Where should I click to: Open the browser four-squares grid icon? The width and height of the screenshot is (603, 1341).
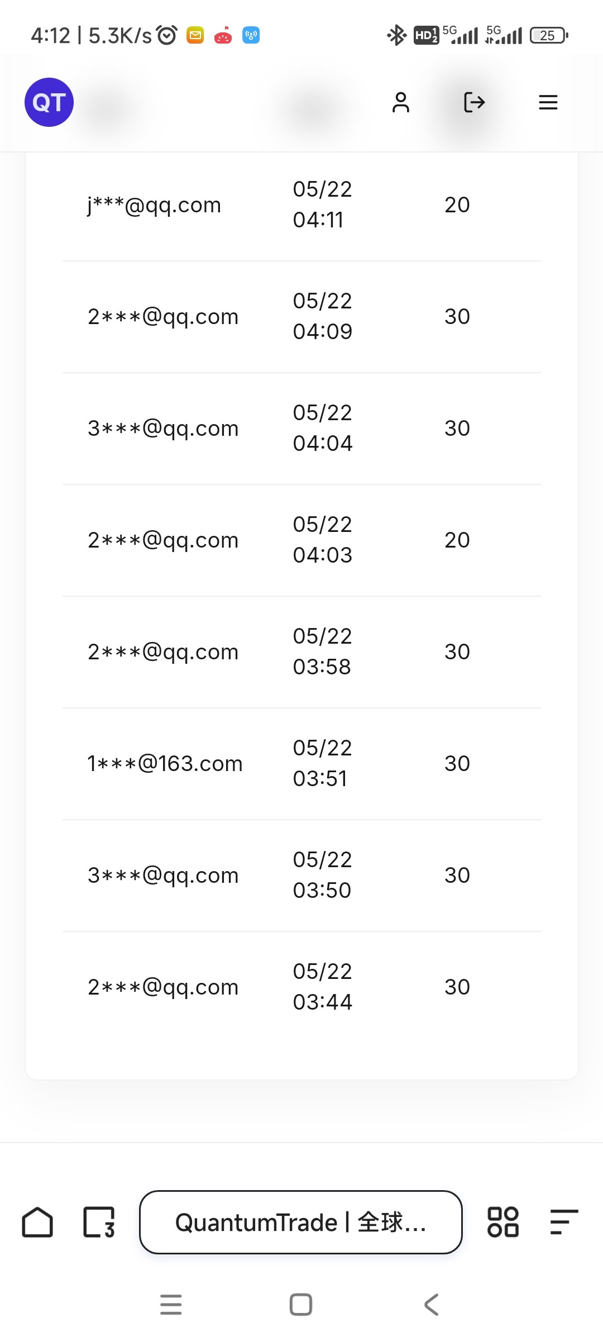point(502,1222)
